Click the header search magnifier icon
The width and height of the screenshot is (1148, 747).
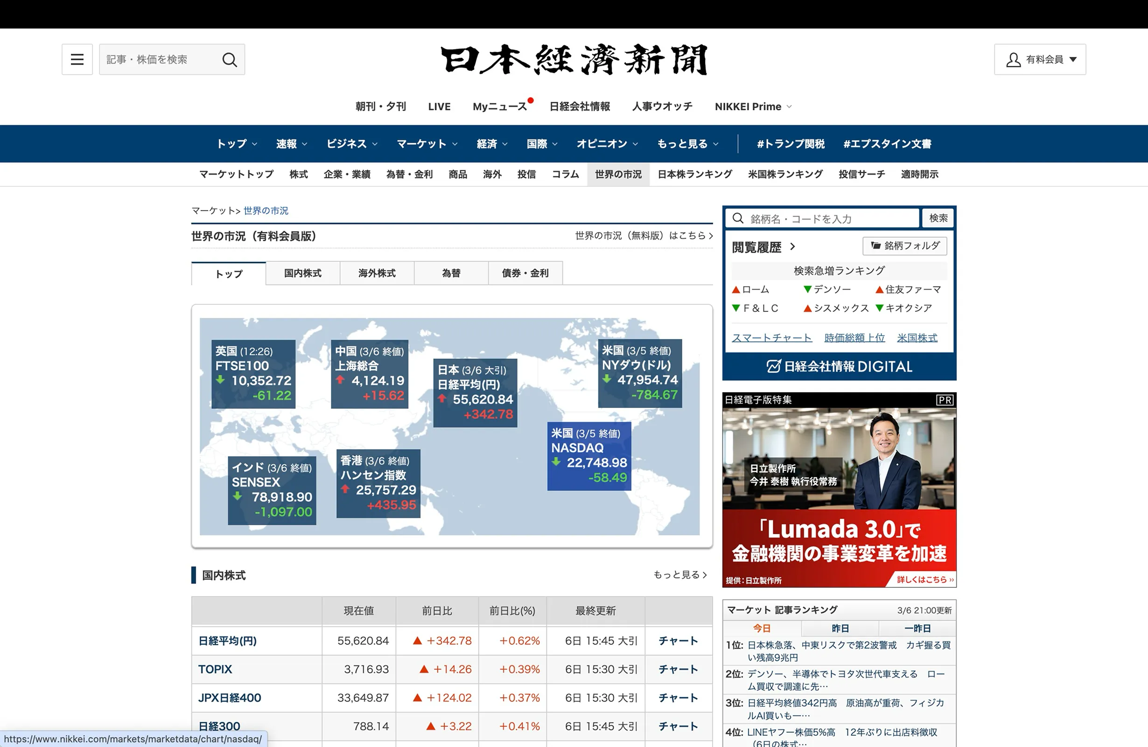230,60
